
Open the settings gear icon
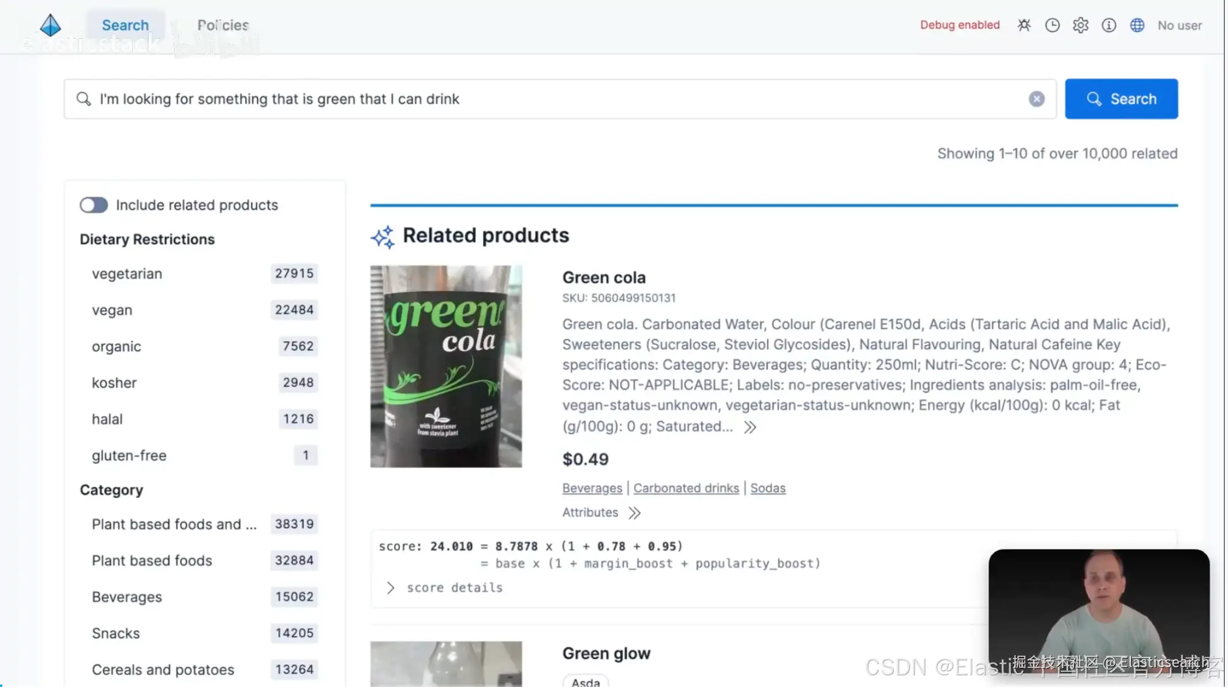click(1081, 25)
